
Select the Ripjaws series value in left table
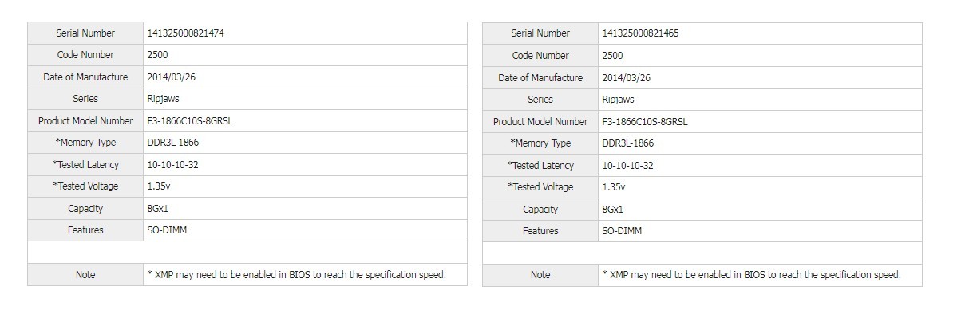point(164,99)
